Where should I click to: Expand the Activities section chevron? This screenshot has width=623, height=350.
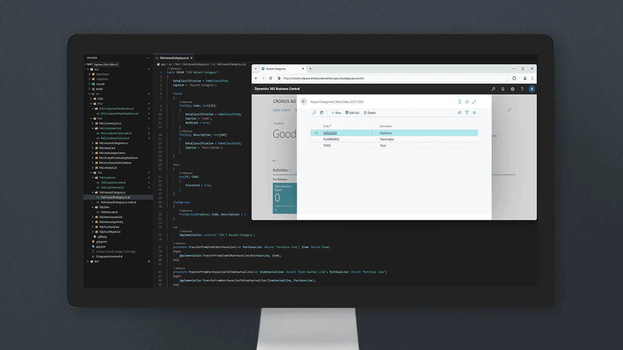290,170
